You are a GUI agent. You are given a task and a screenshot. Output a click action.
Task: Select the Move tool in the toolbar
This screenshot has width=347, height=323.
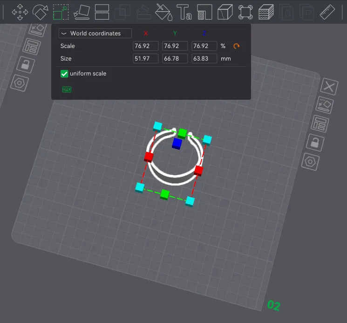click(x=20, y=12)
